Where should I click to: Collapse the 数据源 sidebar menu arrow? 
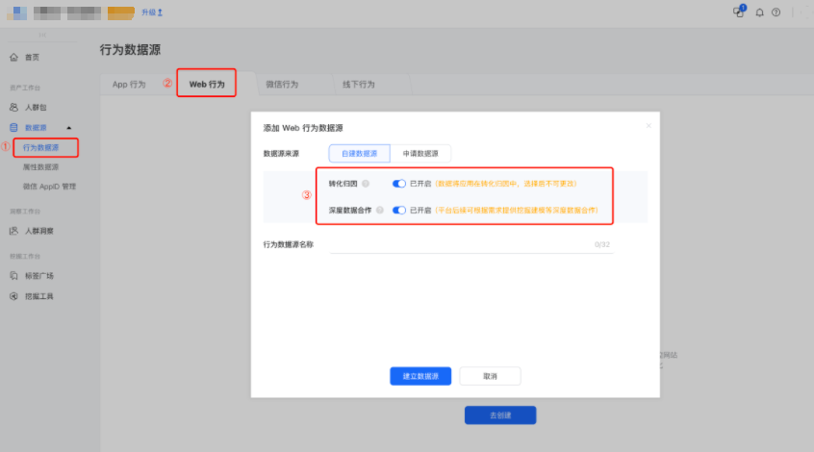[x=68, y=128]
